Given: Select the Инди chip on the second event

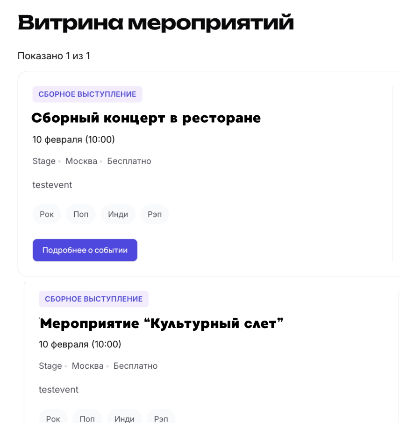Looking at the screenshot, I should click(x=124, y=419).
